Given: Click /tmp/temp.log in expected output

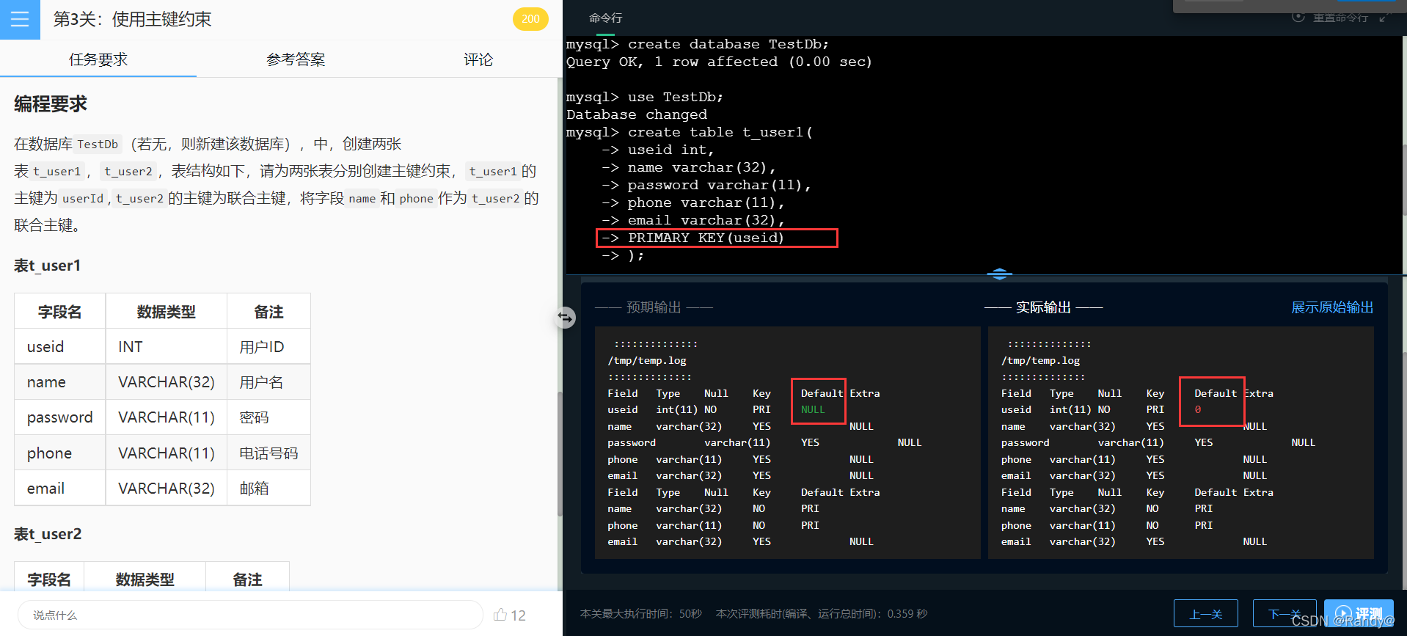Looking at the screenshot, I should (647, 360).
